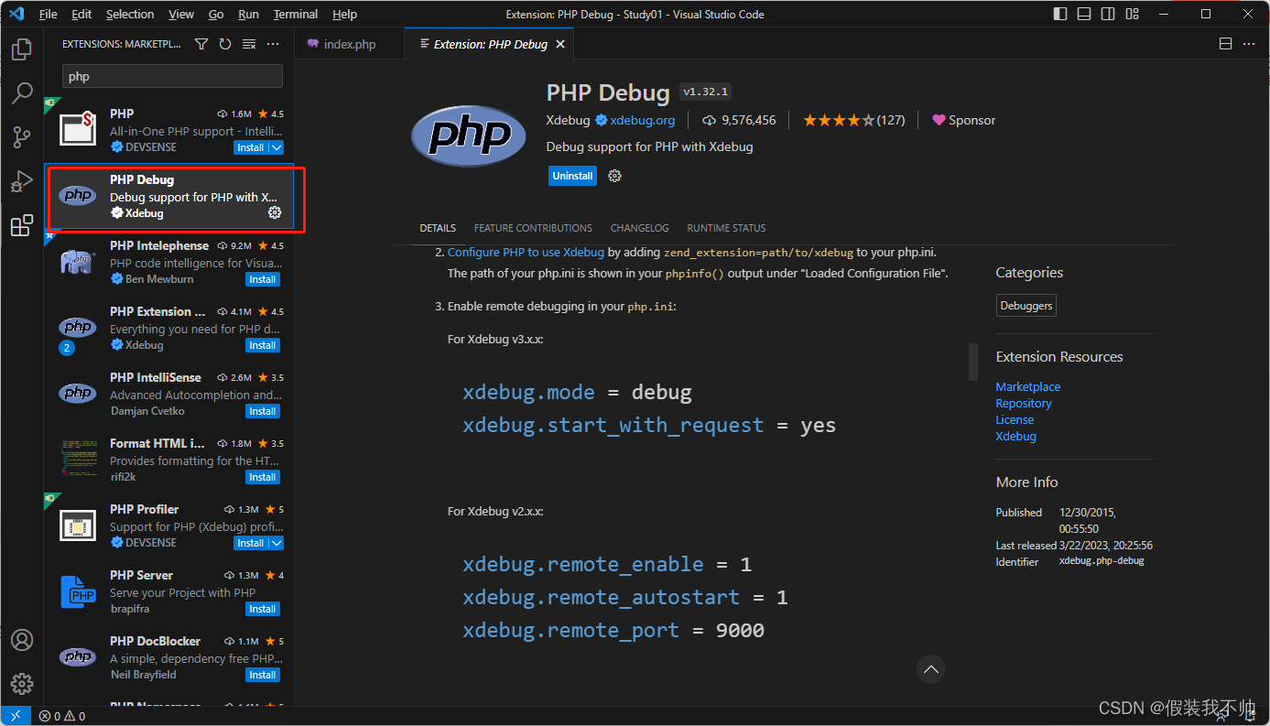Switch to Runtime Status tab

coord(726,228)
